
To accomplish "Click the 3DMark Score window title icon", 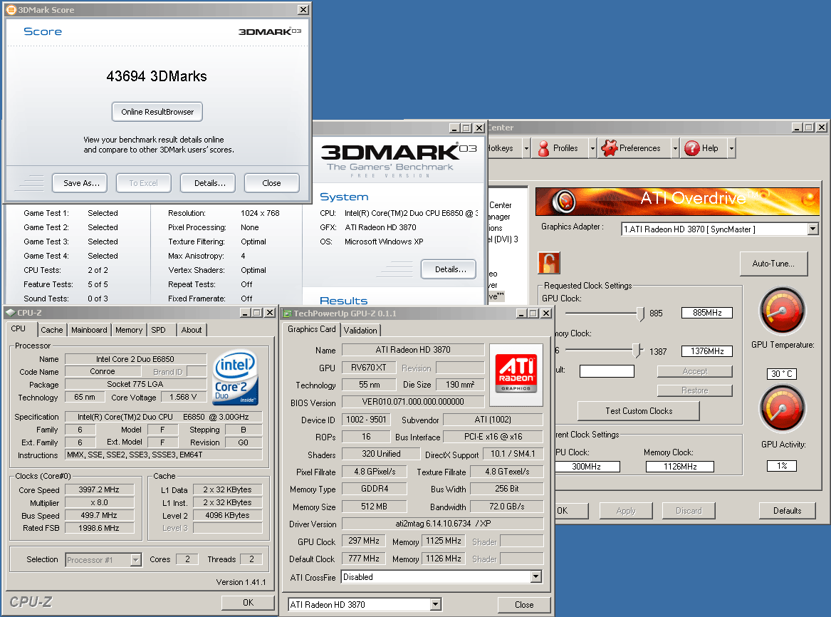I will [11, 9].
